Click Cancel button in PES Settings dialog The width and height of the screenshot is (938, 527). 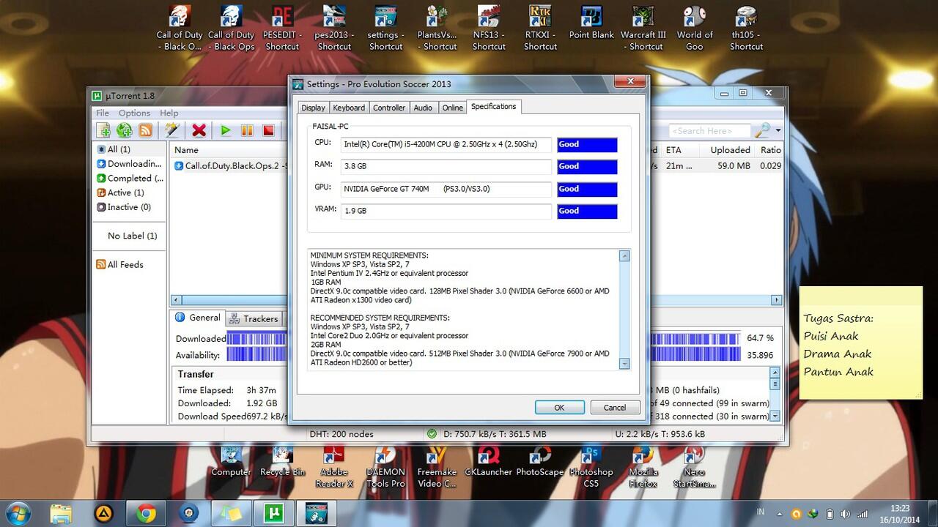pos(615,408)
